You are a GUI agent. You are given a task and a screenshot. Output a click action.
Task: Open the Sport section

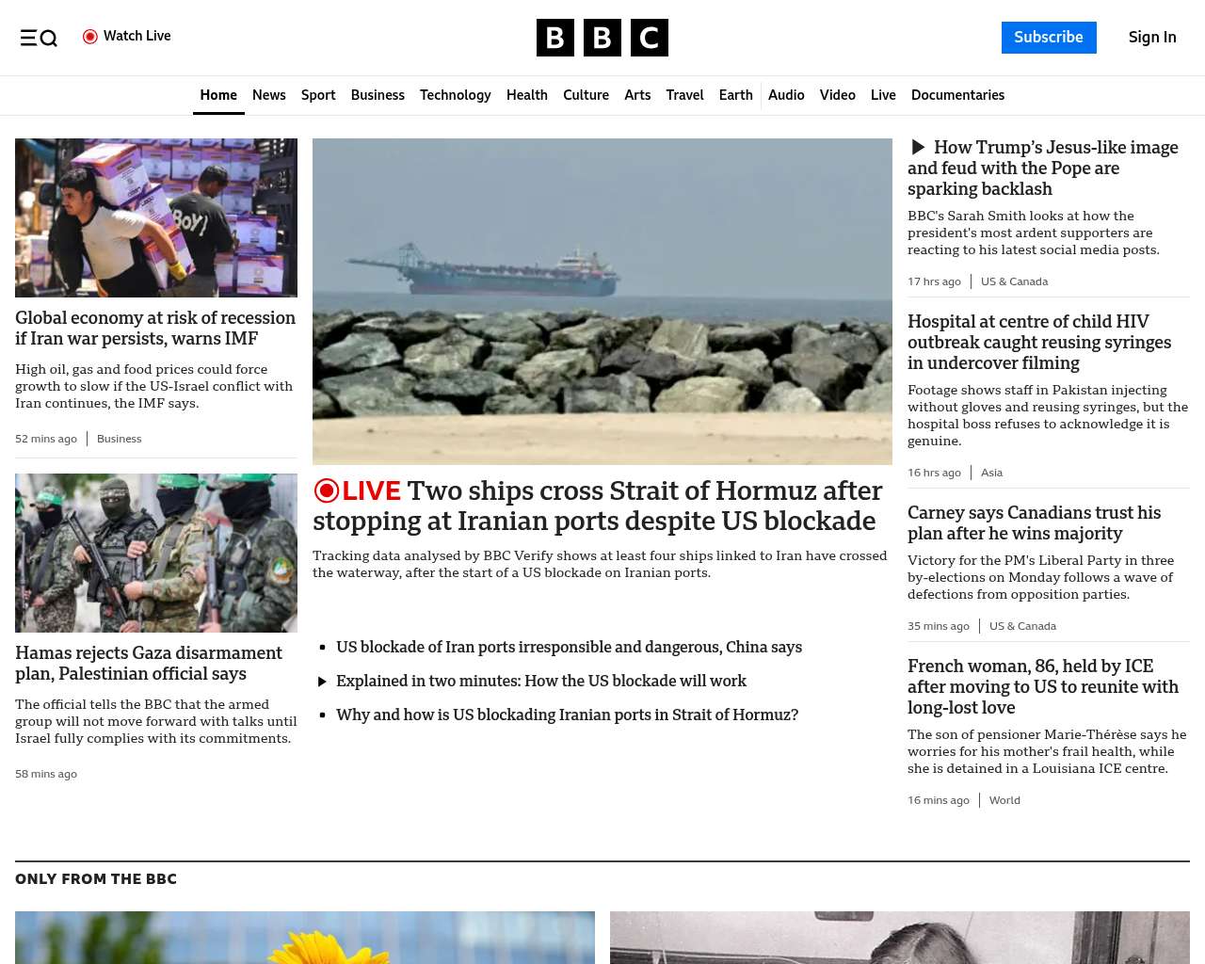[x=318, y=95]
